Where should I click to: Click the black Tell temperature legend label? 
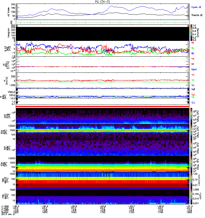coord(193,89)
